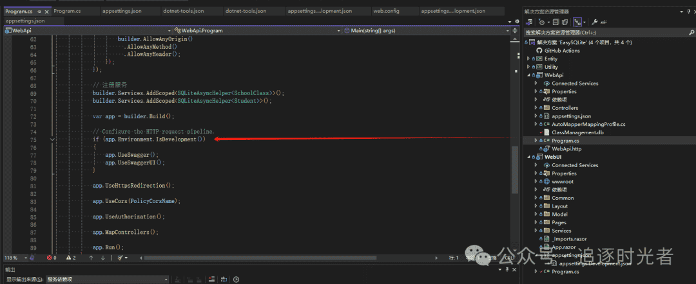Open GitHub Actions node
Viewport: 696px width, 284px height.
(x=561, y=50)
